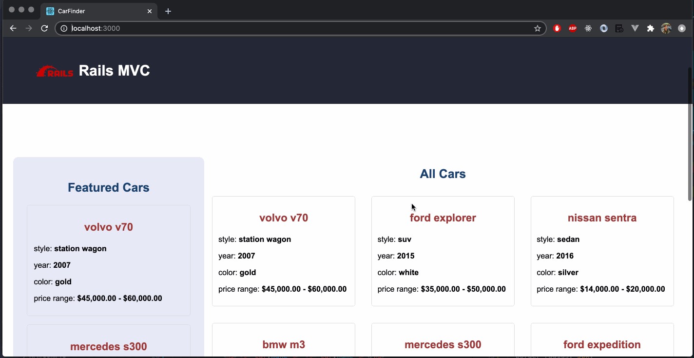The height and width of the screenshot is (358, 694).
Task: Open the ford explorer card title
Action: pyautogui.click(x=443, y=218)
